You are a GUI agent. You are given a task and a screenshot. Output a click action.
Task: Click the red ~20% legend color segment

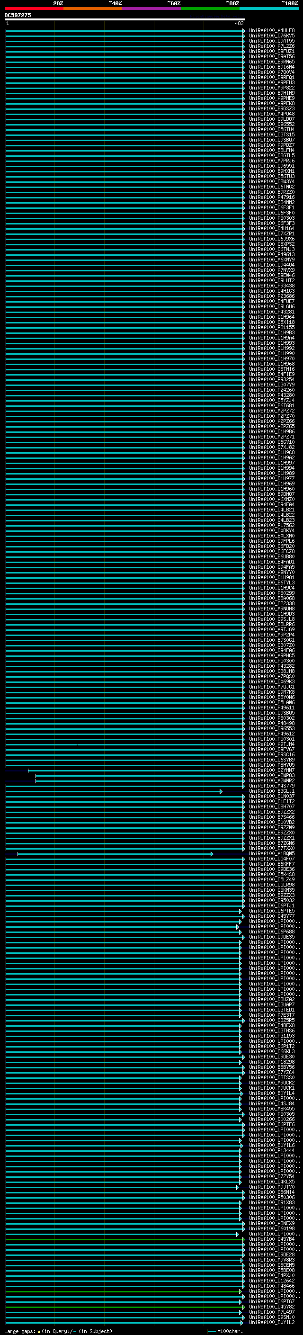(x=34, y=9)
